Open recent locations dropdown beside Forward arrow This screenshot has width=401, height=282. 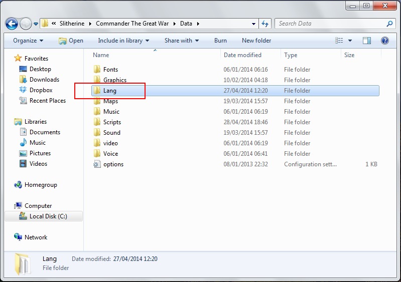pos(36,24)
